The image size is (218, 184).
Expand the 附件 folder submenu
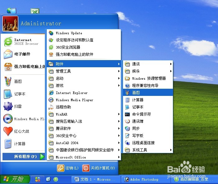[84, 64]
